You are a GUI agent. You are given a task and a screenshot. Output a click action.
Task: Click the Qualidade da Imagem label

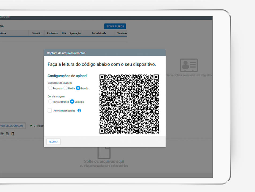tap(60, 83)
